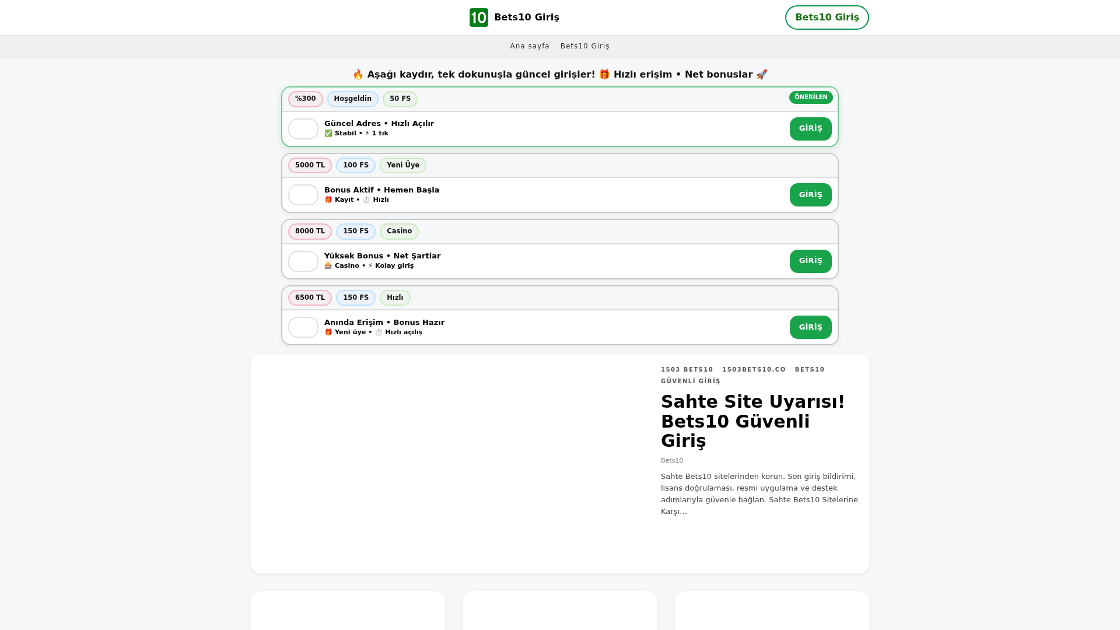Viewport: 1120px width, 630px height.
Task: Click the logo placeholder beside Yüksek Bonus
Action: coord(303,261)
